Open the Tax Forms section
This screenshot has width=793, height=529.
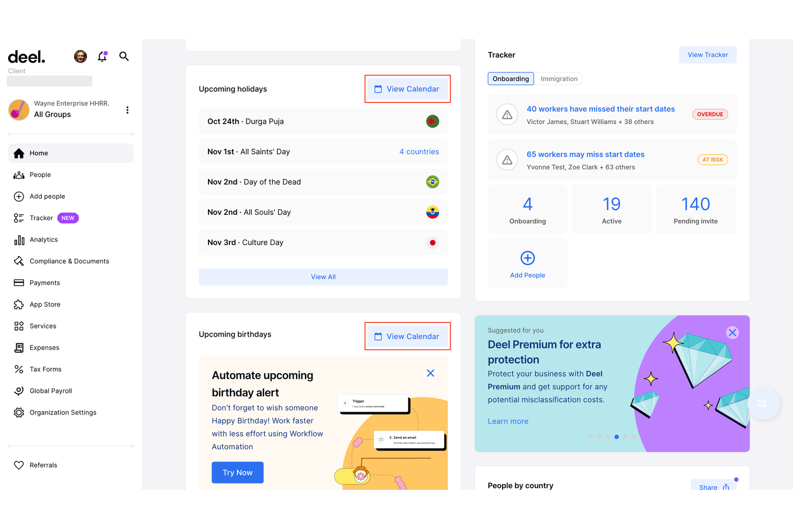(x=45, y=369)
